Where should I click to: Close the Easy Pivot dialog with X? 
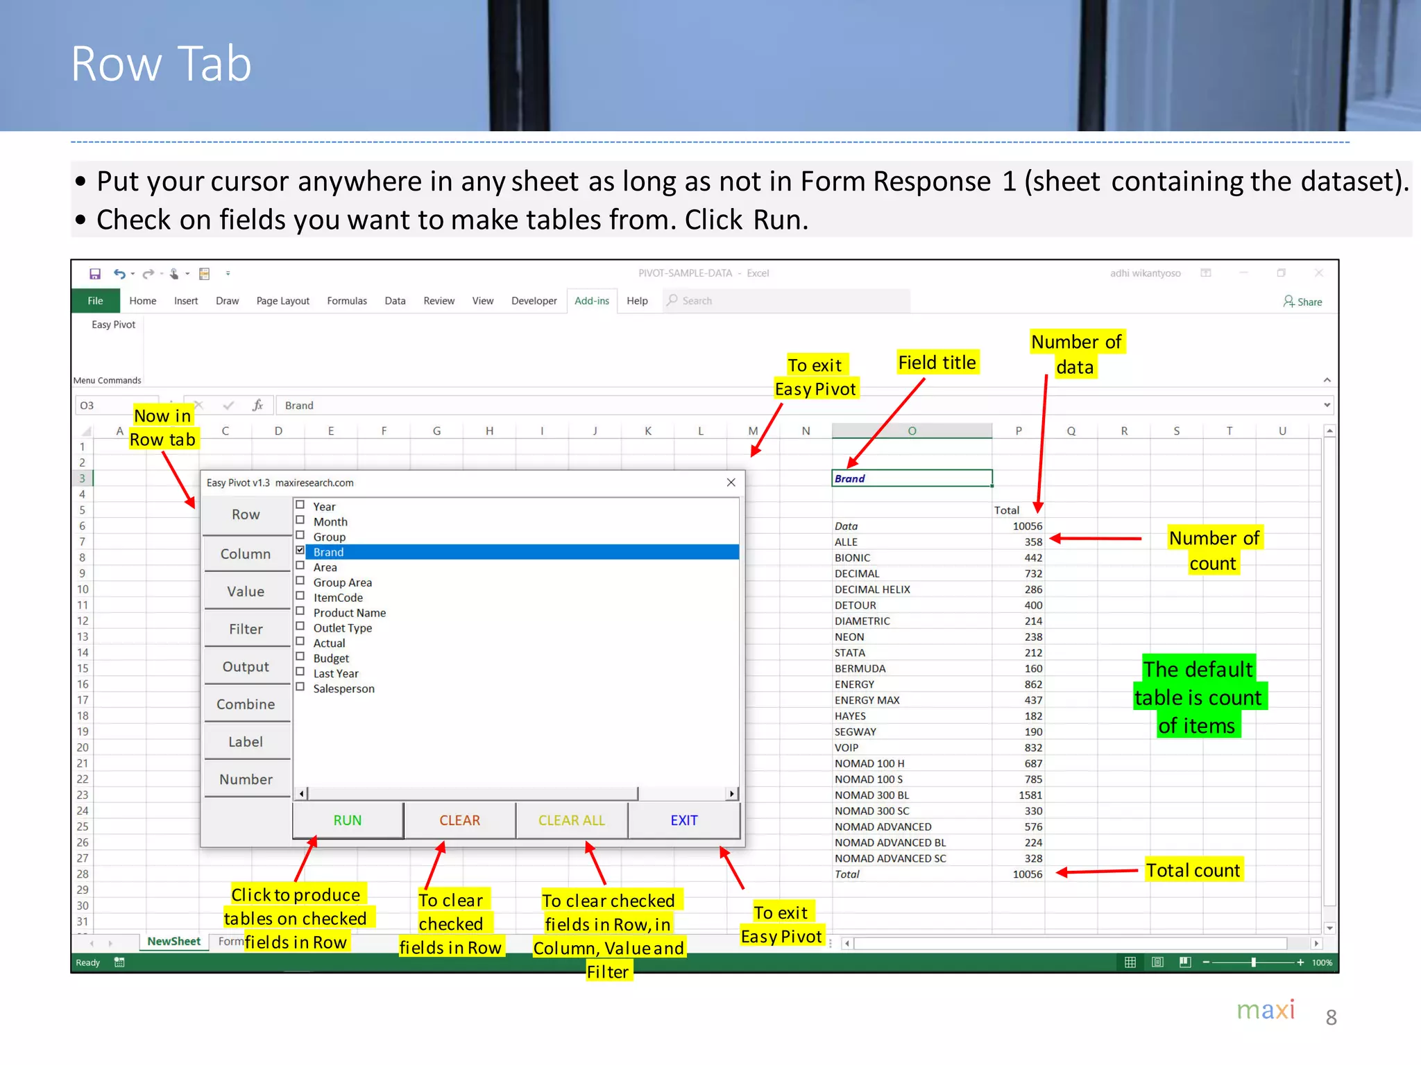pos(731,483)
